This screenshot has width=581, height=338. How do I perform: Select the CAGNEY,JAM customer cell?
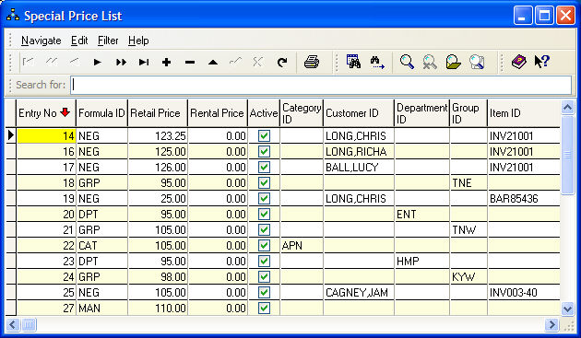pyautogui.click(x=359, y=293)
